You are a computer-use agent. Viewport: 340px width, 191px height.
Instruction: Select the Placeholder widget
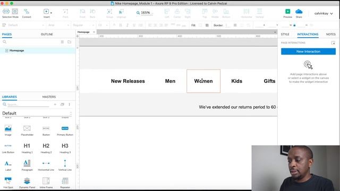(27, 130)
